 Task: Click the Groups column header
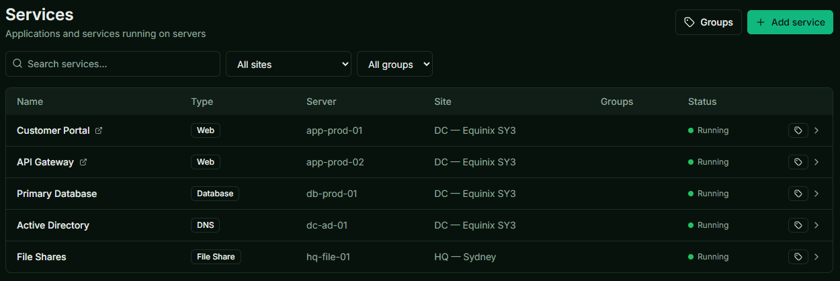pyautogui.click(x=617, y=102)
